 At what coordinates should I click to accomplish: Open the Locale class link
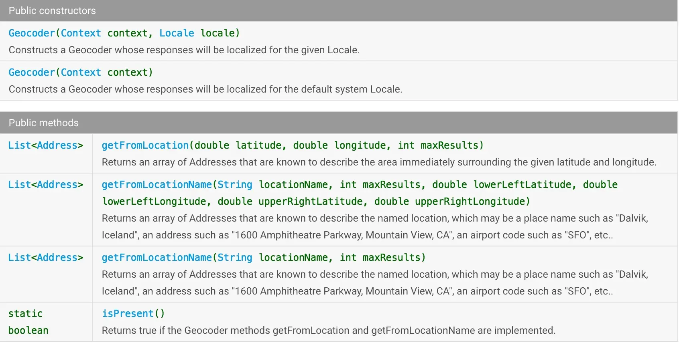pyautogui.click(x=177, y=33)
